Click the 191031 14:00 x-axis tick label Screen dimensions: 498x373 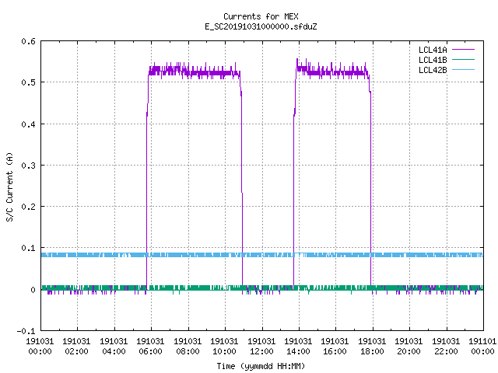point(298,347)
